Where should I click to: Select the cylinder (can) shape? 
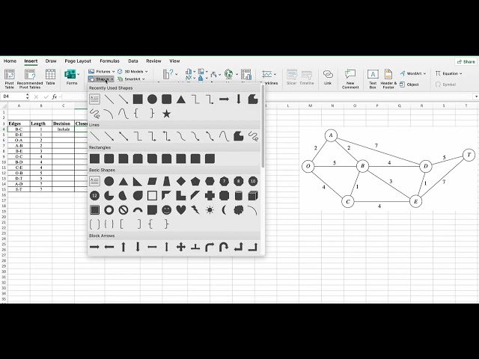(x=239, y=196)
